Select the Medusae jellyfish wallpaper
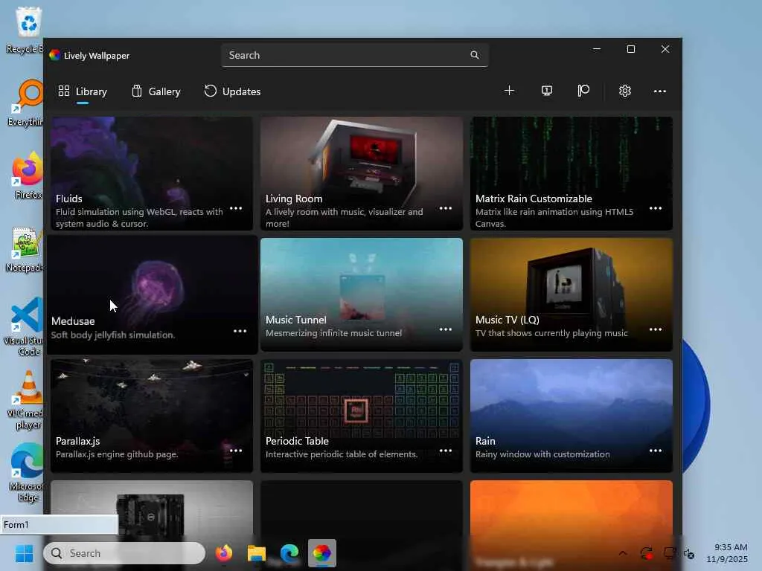This screenshot has width=762, height=571. coord(152,294)
